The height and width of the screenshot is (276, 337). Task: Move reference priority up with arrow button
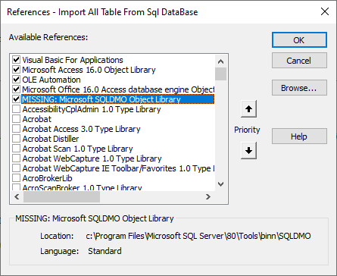(248, 109)
